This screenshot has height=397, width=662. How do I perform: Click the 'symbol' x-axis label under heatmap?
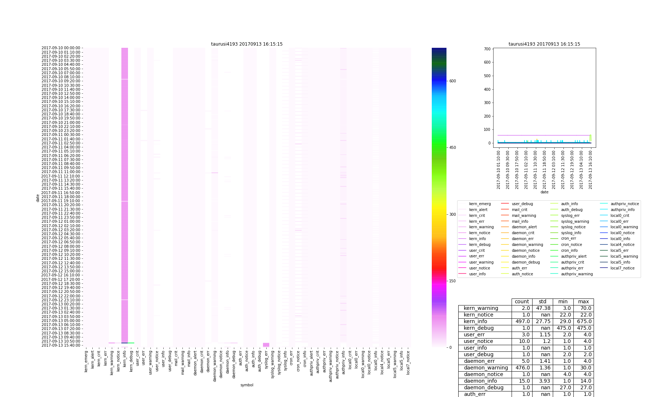[x=247, y=385]
